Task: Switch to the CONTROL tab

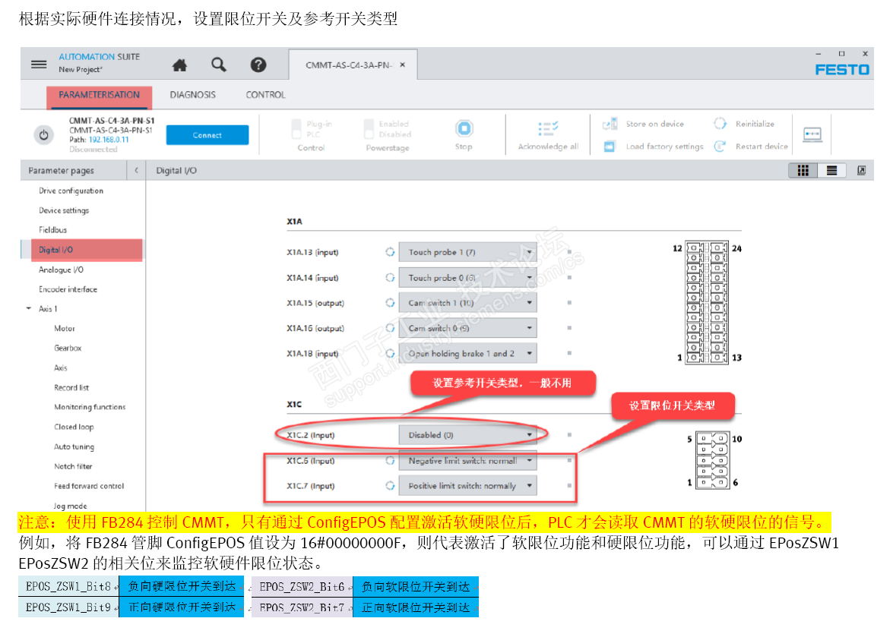Action: pos(265,95)
